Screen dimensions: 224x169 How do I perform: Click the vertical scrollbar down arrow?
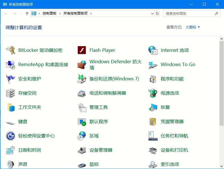[221, 166]
